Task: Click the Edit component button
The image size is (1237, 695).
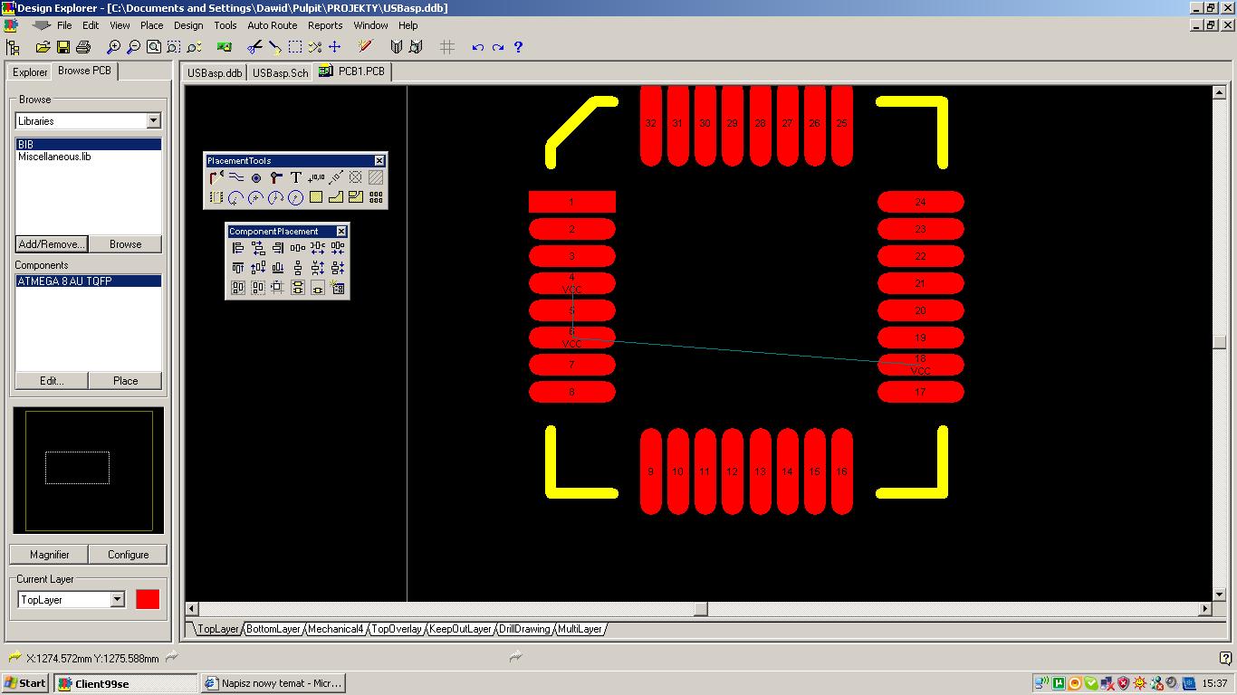Action: [52, 381]
